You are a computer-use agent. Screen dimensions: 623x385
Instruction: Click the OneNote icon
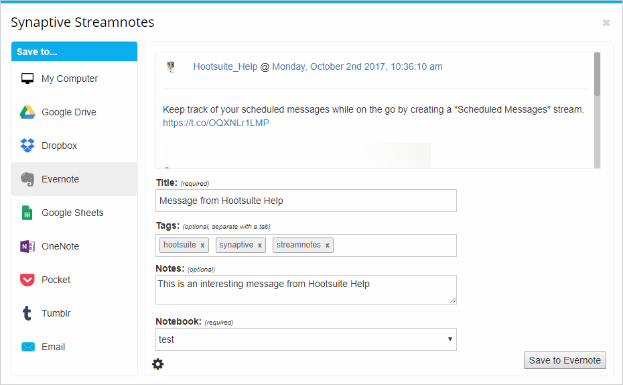27,246
